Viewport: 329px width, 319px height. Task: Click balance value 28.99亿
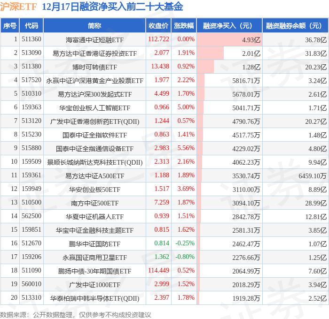[316, 203]
